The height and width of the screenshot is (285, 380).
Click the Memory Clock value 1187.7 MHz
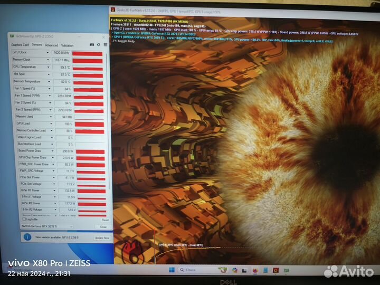[62, 60]
